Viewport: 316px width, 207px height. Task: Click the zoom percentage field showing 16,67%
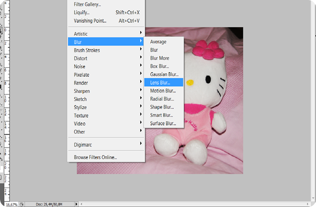[x=12, y=205]
